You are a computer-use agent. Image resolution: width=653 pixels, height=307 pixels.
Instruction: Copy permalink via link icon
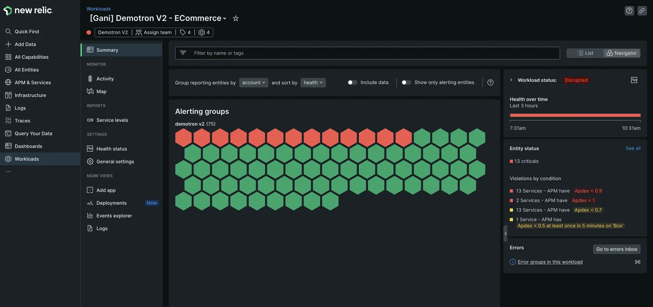pos(642,11)
